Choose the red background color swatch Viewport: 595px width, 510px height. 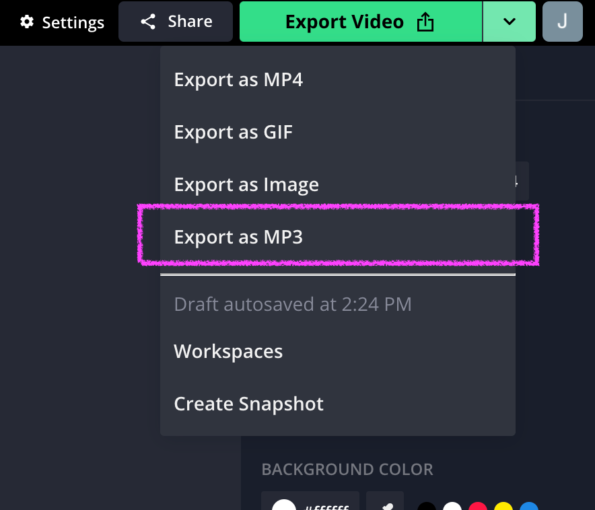pyautogui.click(x=478, y=506)
